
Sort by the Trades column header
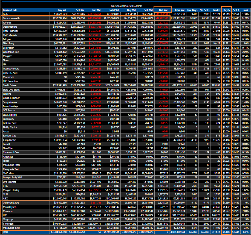(216, 10)
